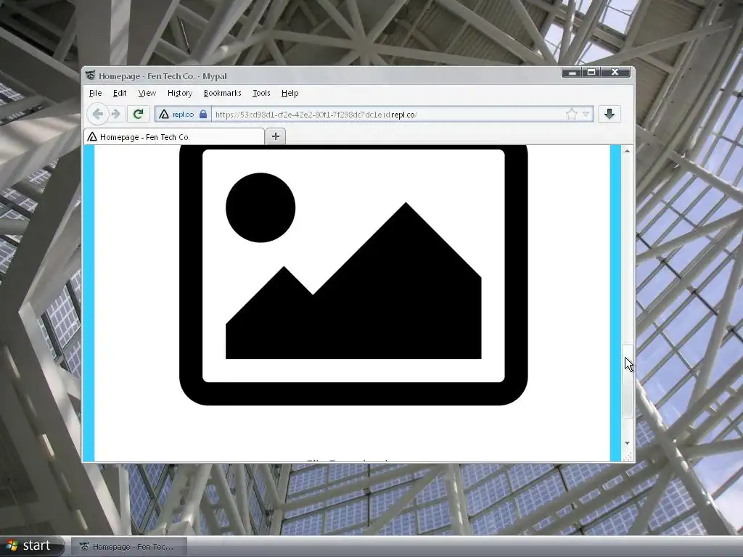This screenshot has height=557, width=743.
Task: Bookmark this page with the star icon
Action: pos(572,114)
